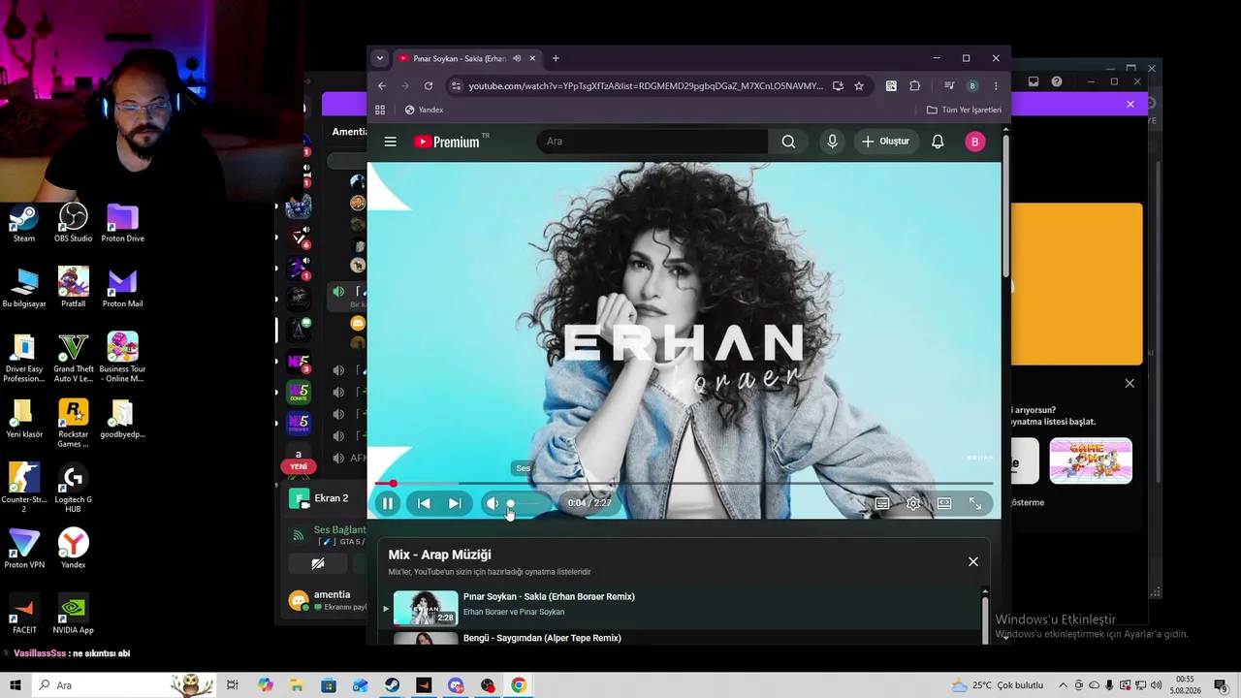This screenshot has width=1241, height=698.
Task: Reload the YouTube page
Action: [x=429, y=85]
